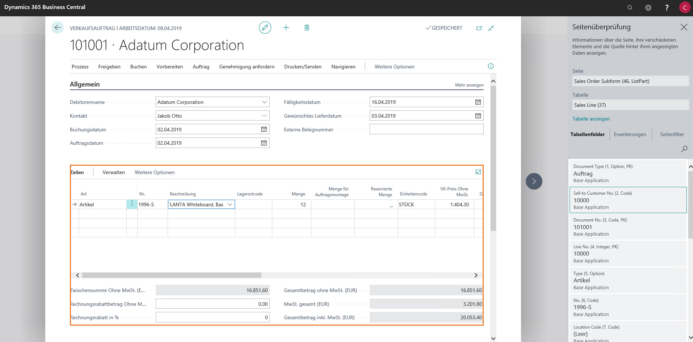
Task: Click the page vertical scrollbar up arrow
Action: 493,81
